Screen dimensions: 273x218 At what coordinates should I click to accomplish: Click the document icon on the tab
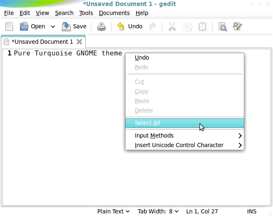(x=6, y=42)
